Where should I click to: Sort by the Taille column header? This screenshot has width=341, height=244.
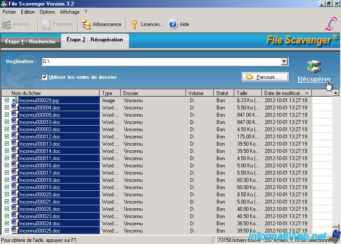click(248, 93)
